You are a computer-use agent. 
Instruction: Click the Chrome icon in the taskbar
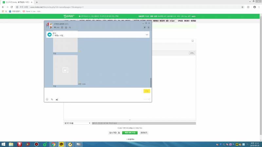point(53,144)
